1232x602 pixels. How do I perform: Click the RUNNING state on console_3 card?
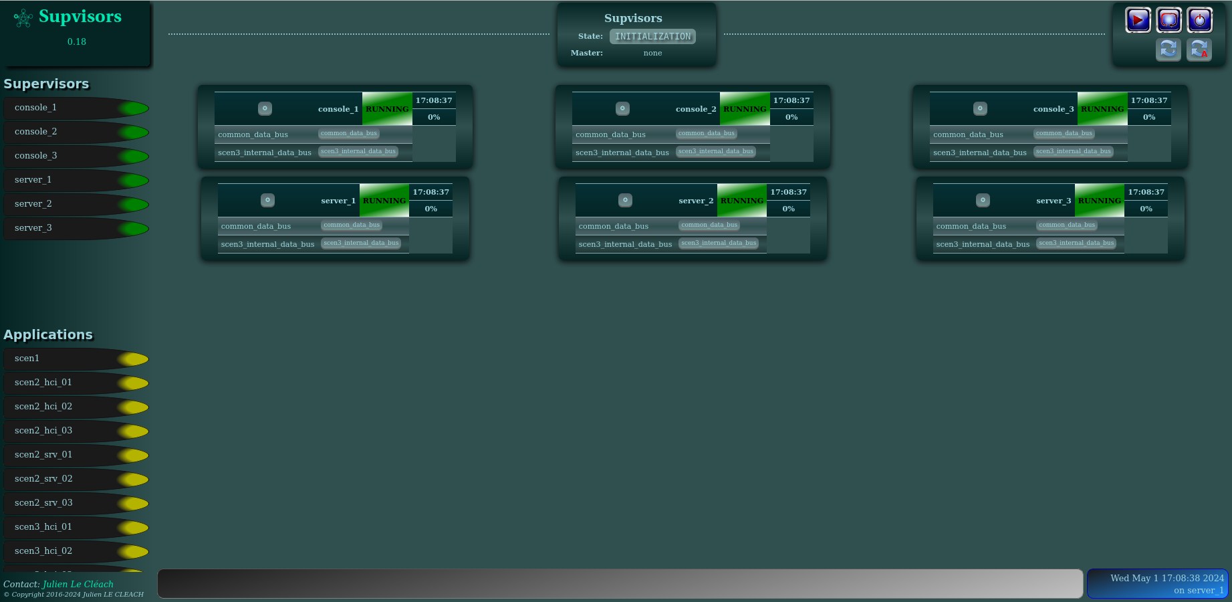1102,109
